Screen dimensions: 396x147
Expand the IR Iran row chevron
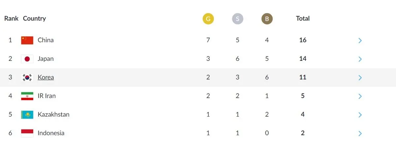[360, 96]
